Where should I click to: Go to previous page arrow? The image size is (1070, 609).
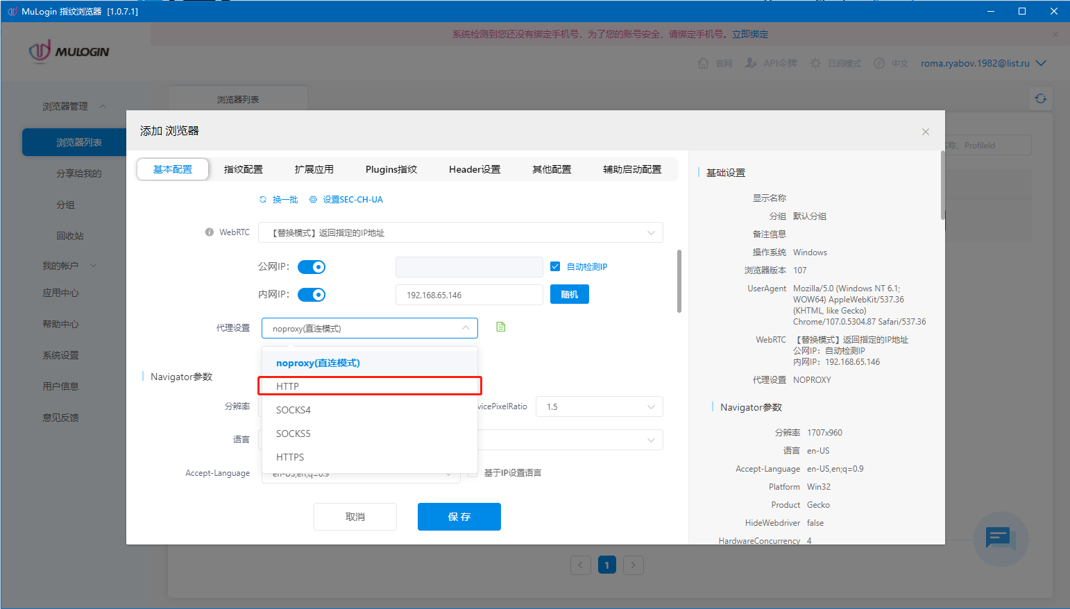pos(581,565)
